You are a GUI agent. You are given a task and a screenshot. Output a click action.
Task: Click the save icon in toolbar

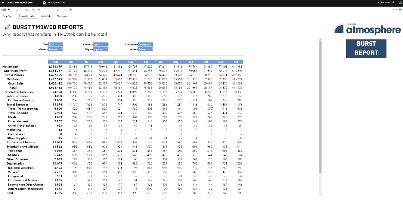(x=17, y=10)
